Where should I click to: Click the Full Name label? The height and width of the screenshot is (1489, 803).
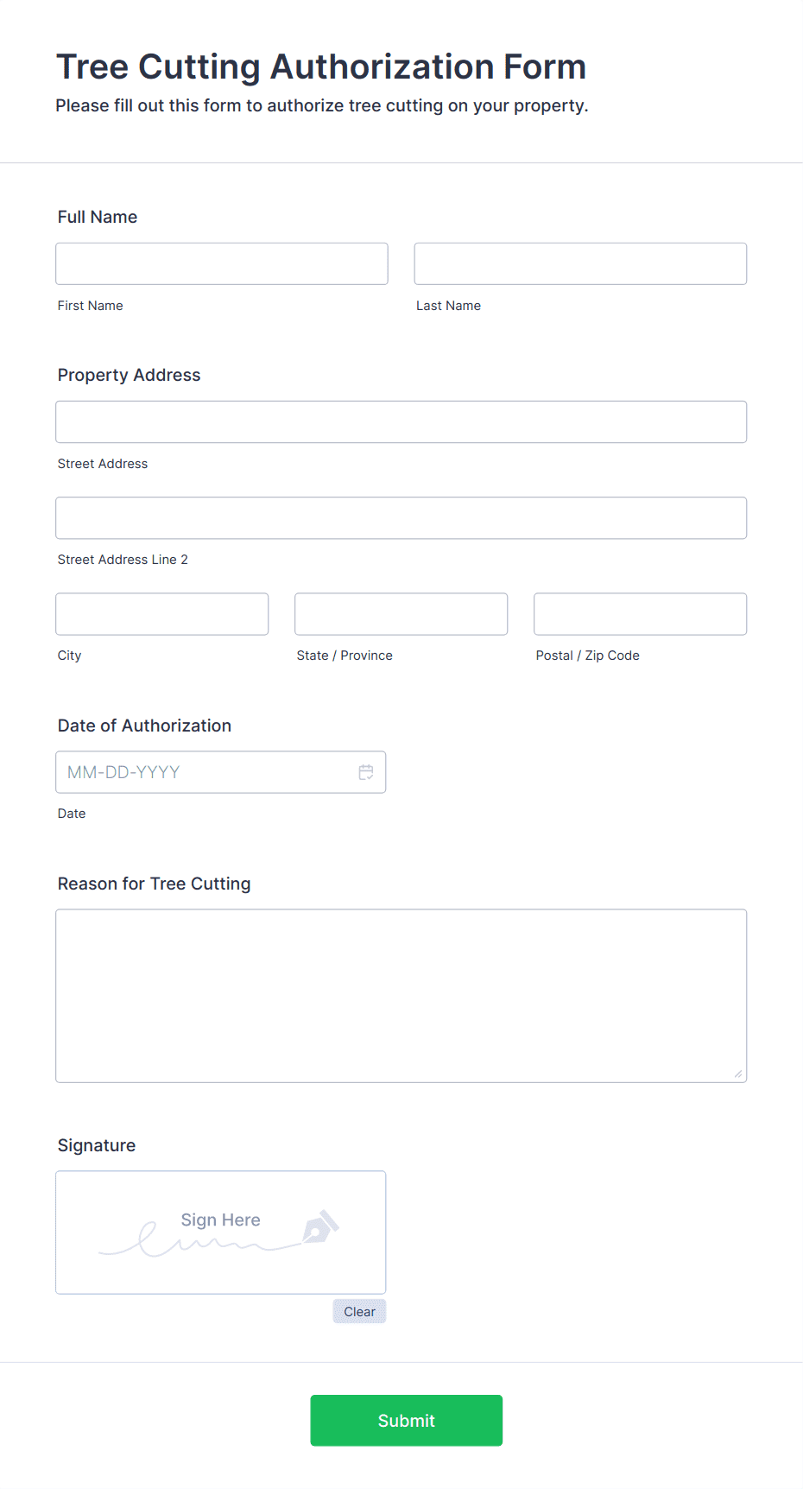[98, 217]
